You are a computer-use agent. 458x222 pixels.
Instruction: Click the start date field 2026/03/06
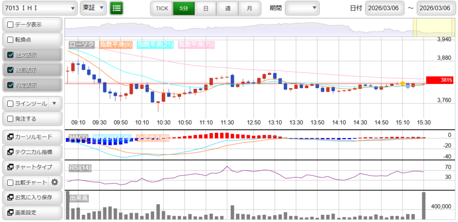pyautogui.click(x=384, y=8)
